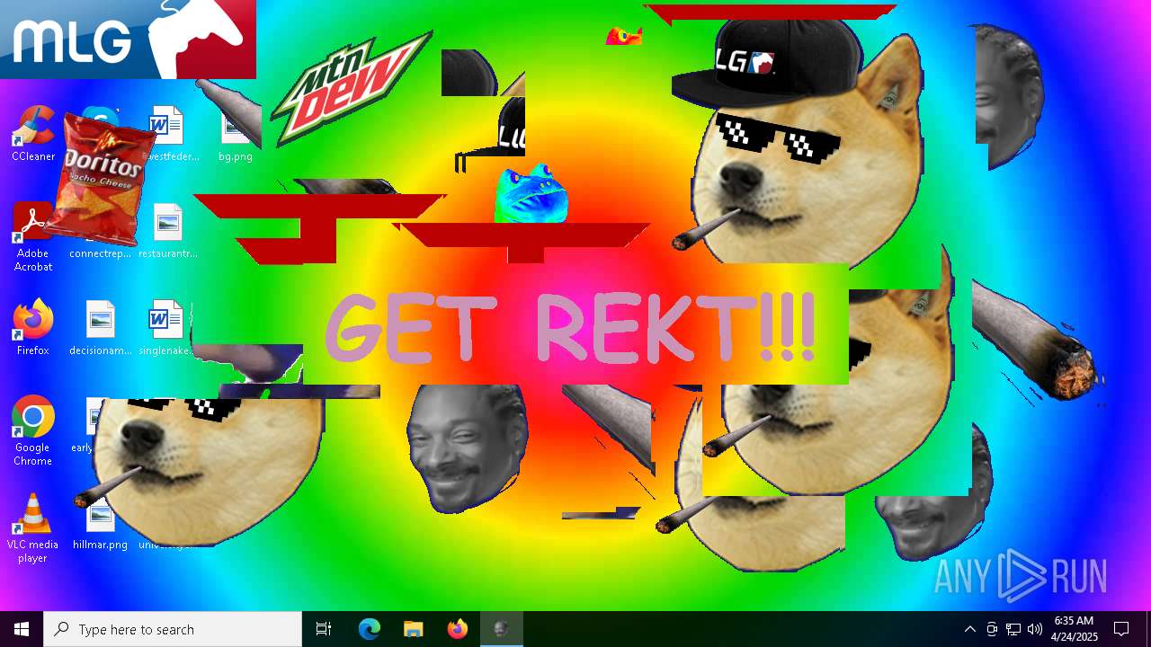
Task: Click the Show desktop sliver
Action: 1147,629
